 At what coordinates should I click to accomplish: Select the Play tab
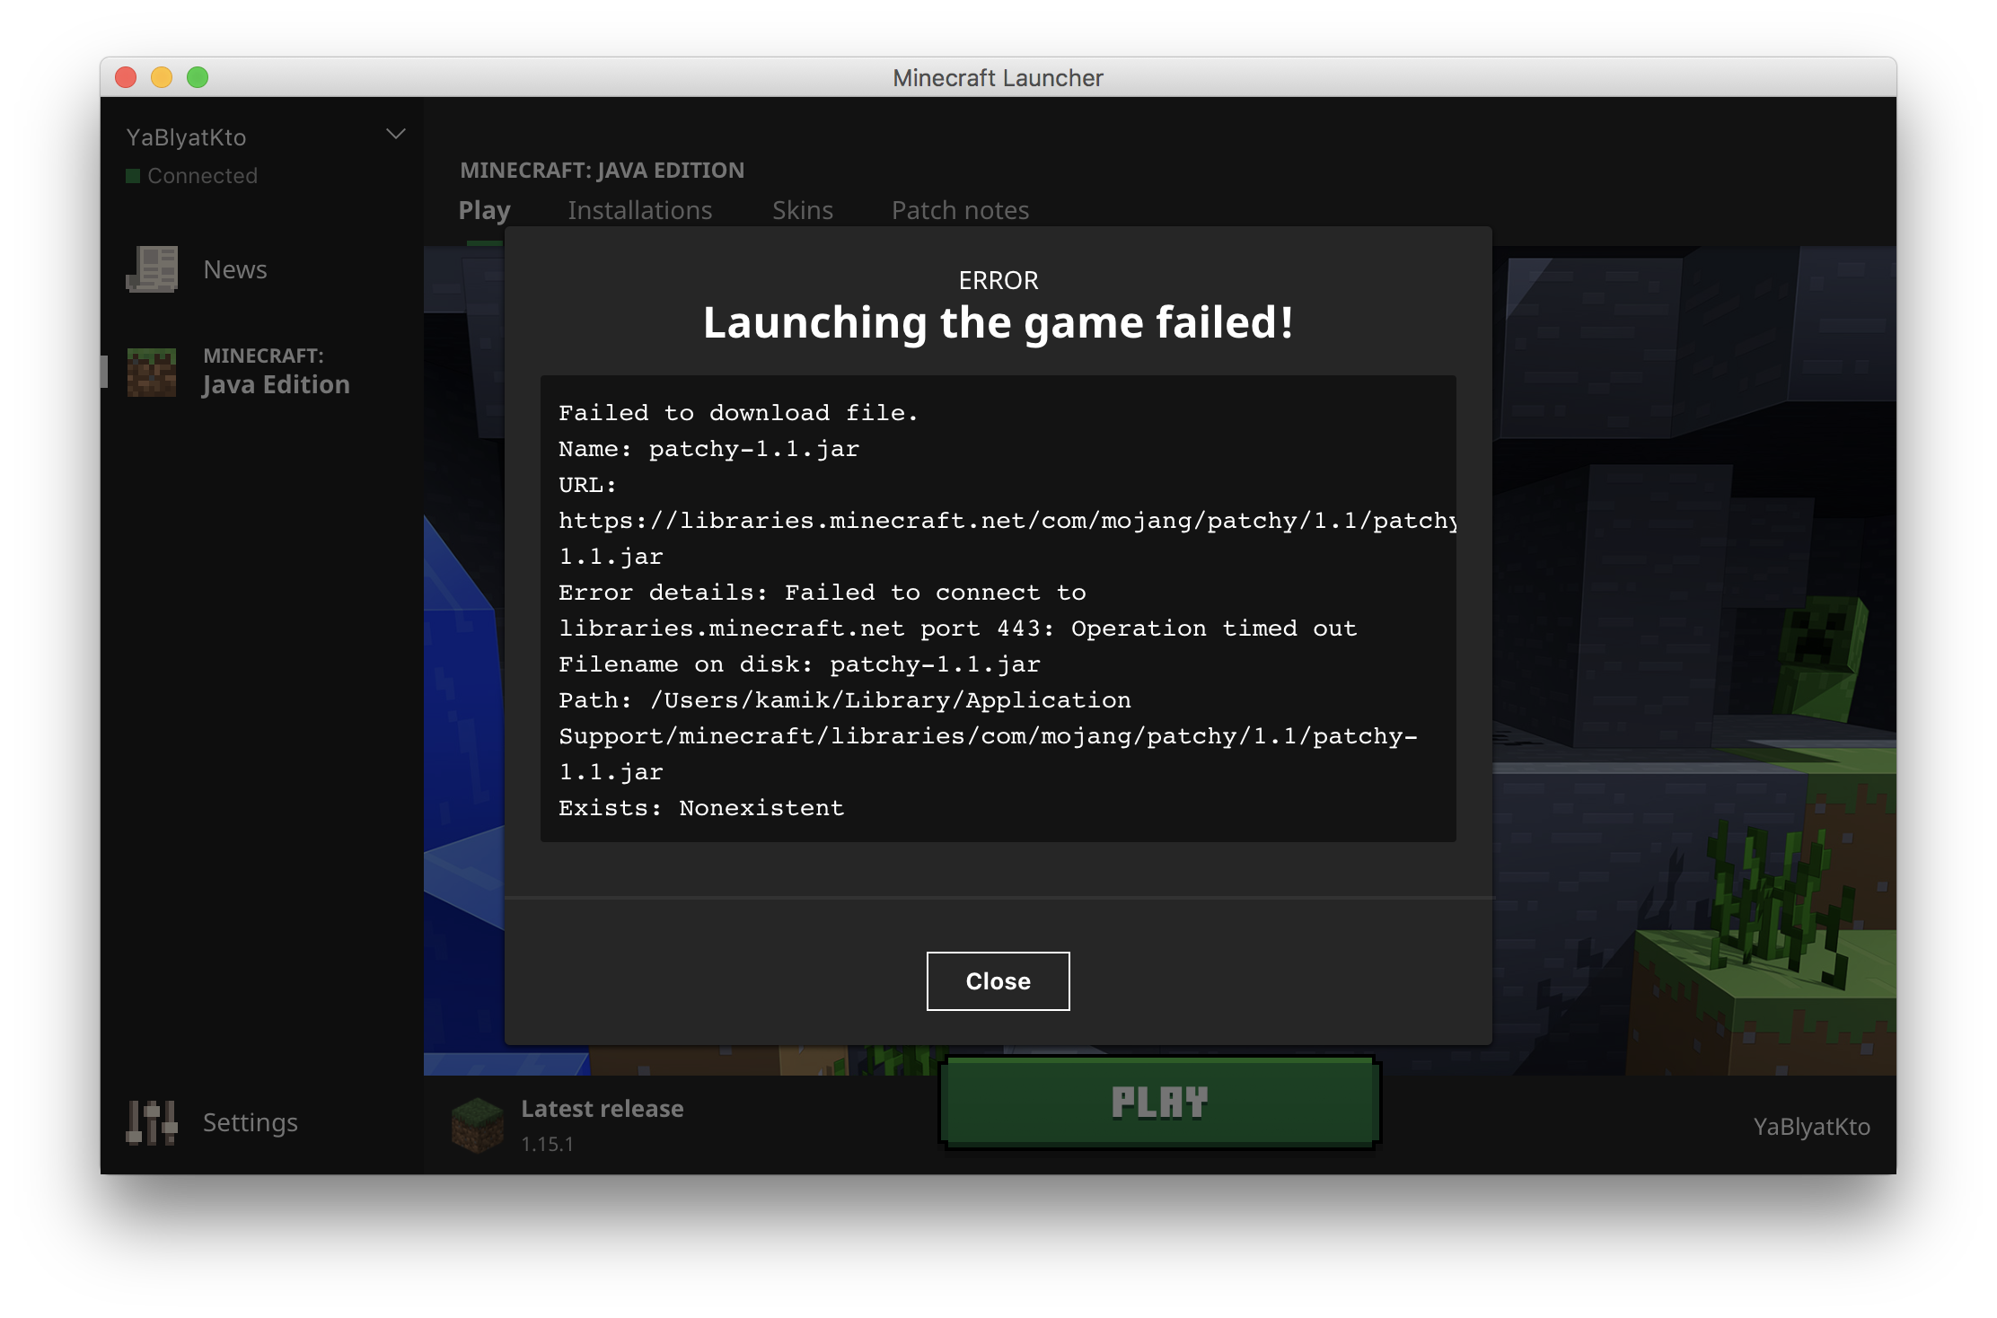484,210
